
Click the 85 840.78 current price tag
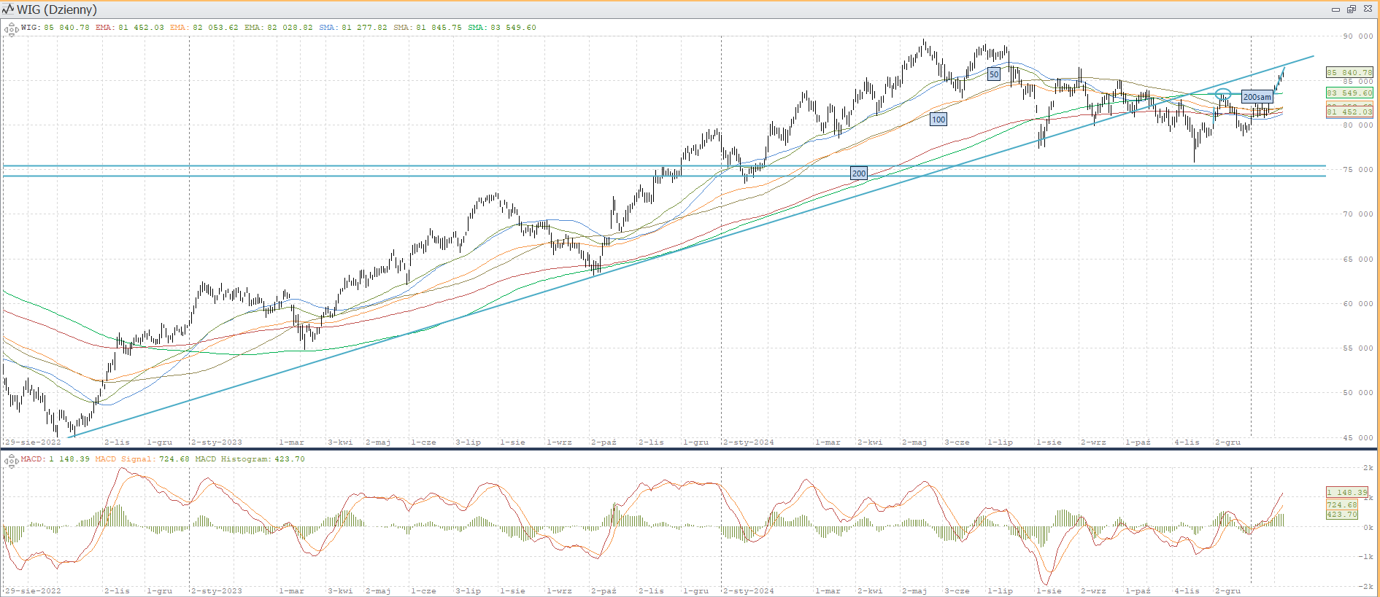click(x=1349, y=73)
